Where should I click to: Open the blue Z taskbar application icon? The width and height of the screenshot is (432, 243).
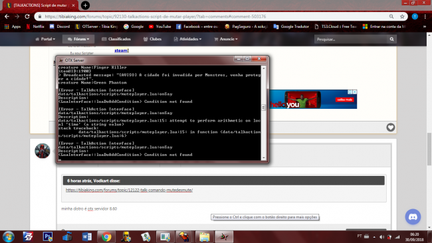click(28, 236)
